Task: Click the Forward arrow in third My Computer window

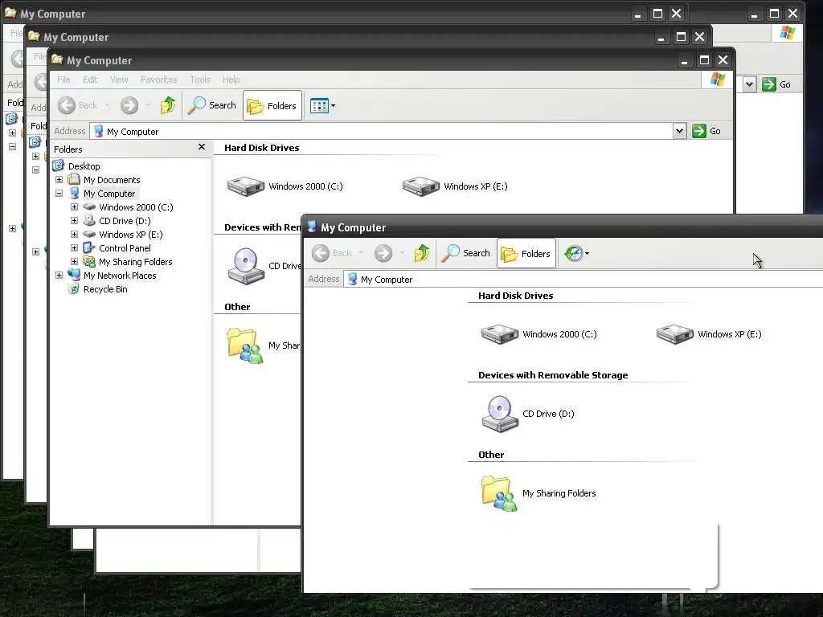Action: click(x=129, y=105)
